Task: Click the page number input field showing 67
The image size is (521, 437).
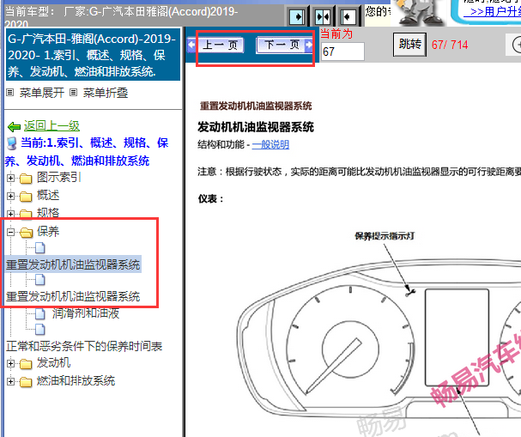Action: click(x=342, y=52)
